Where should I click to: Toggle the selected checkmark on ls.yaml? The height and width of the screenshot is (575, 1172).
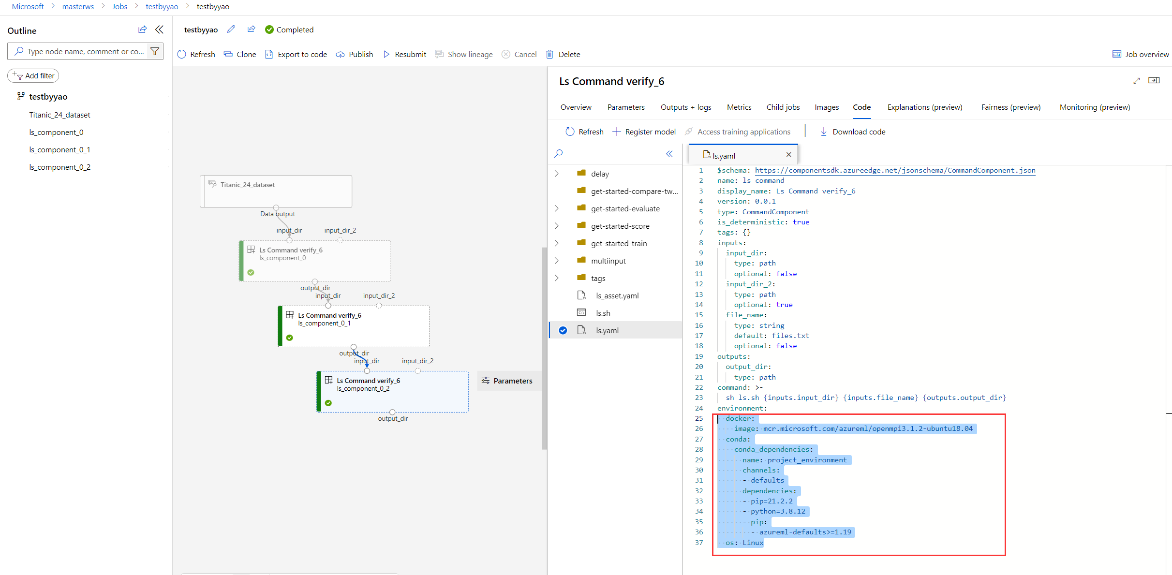coord(563,330)
